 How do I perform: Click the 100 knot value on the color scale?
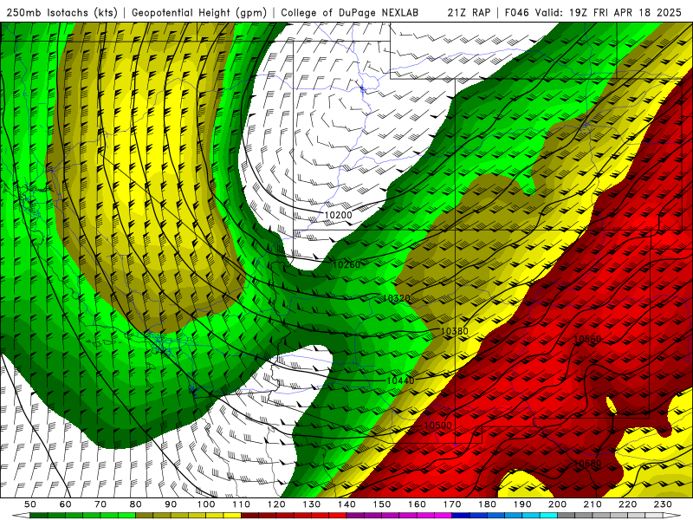click(x=206, y=504)
